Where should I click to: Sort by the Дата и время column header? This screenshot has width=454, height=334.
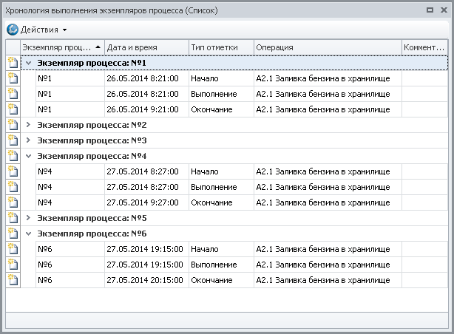tap(146, 47)
